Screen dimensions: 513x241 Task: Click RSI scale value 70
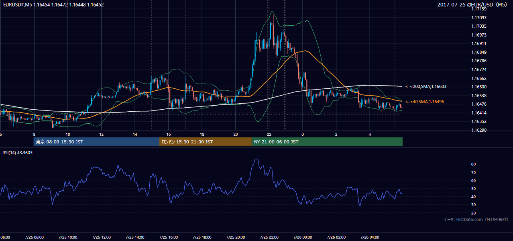474,172
